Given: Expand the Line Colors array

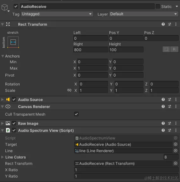Looking at the screenshot, I should 2,157.
